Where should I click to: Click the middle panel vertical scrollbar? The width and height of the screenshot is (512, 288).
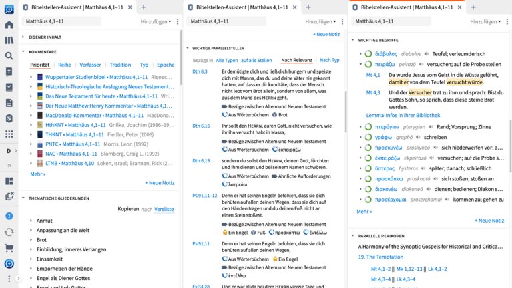coord(346,112)
